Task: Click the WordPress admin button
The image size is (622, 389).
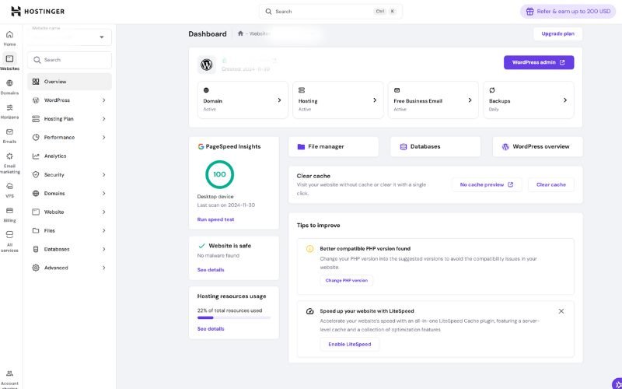Action: click(539, 62)
